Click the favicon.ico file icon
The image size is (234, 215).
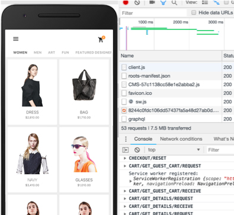tap(124, 93)
